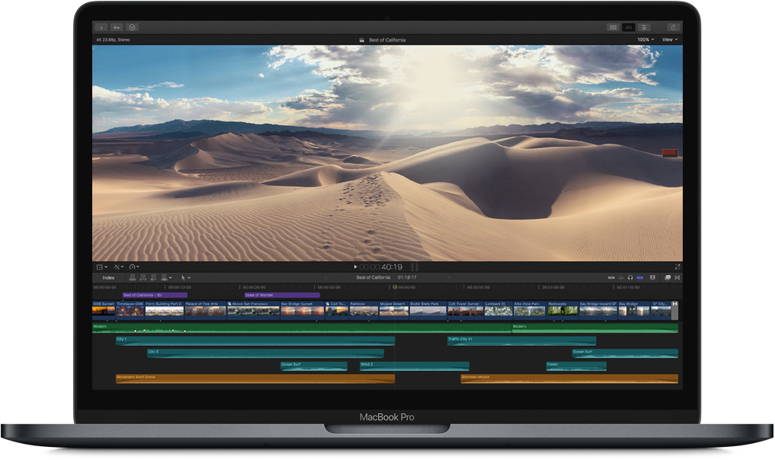Select the Mojave Desert clip thumbnail
Viewport: 775px width, 460px height.
point(393,309)
